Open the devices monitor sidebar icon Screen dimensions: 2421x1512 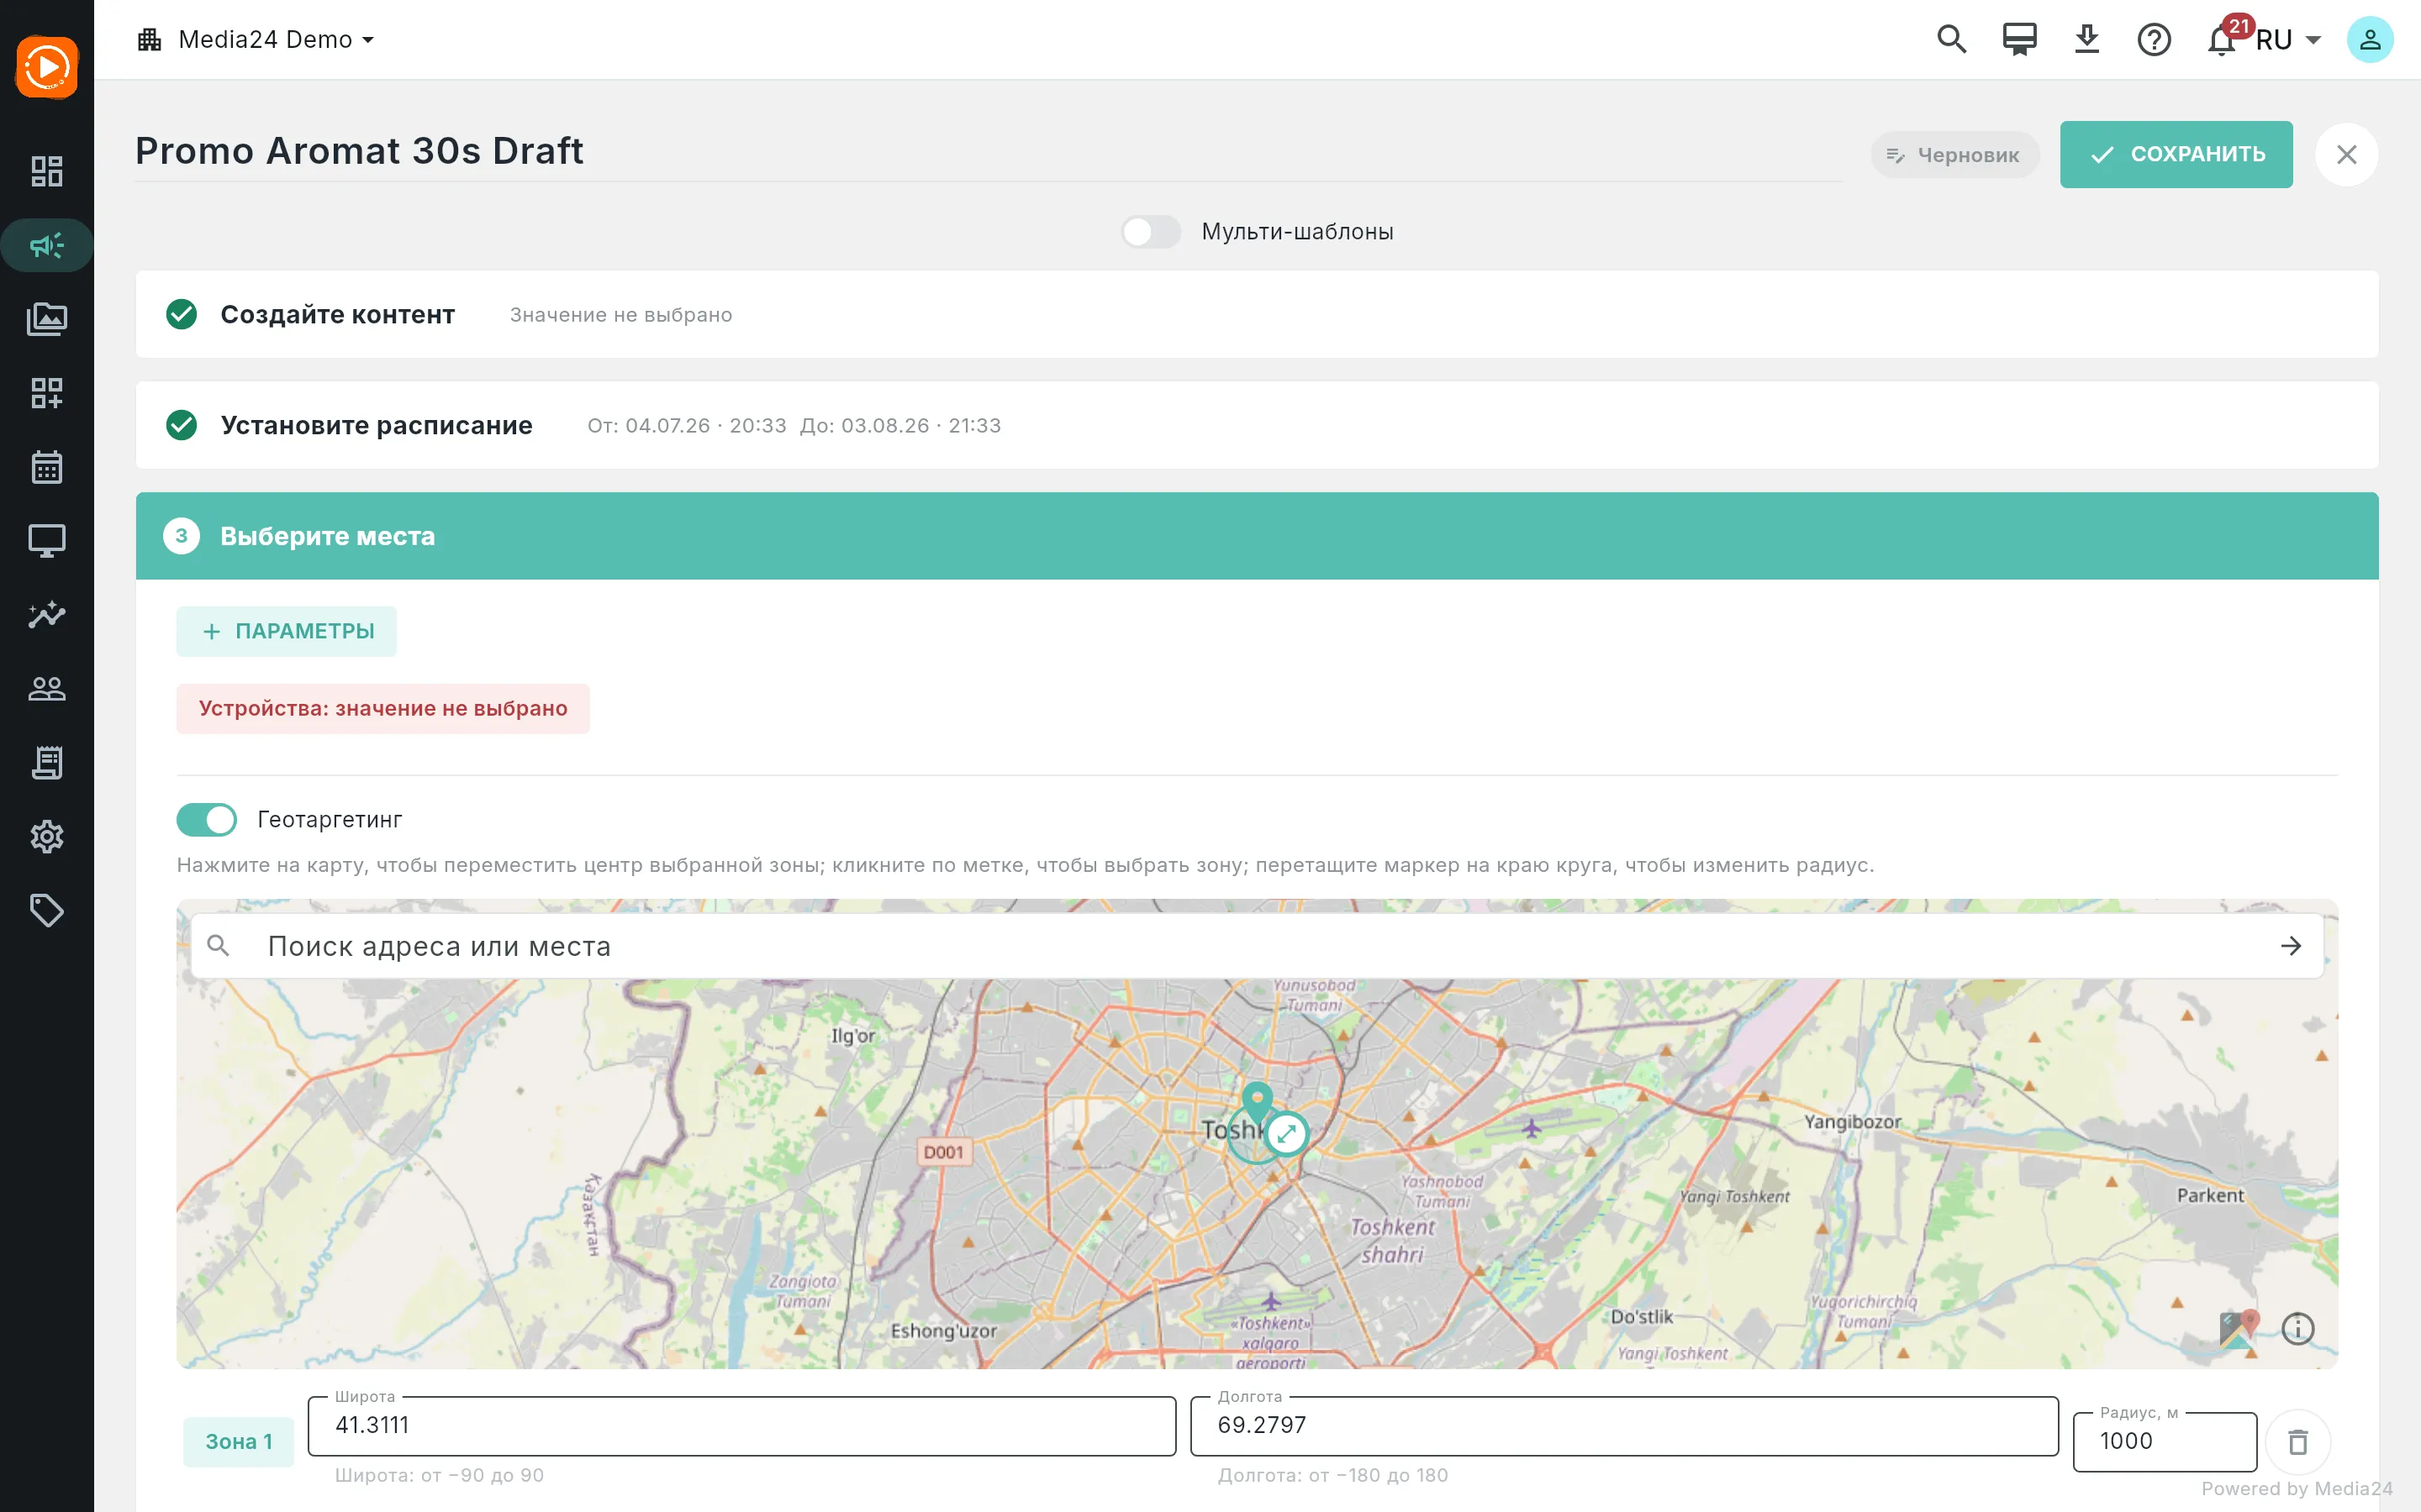(47, 541)
